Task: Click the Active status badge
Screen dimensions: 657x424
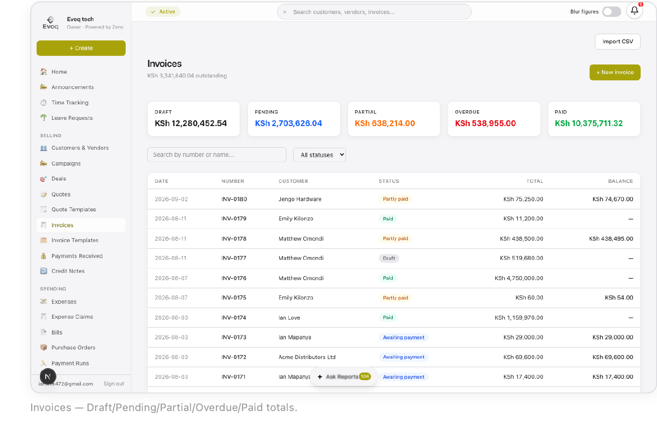Action: tap(163, 12)
